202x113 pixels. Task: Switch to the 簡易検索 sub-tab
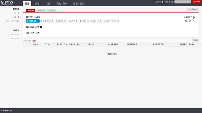click(41, 11)
